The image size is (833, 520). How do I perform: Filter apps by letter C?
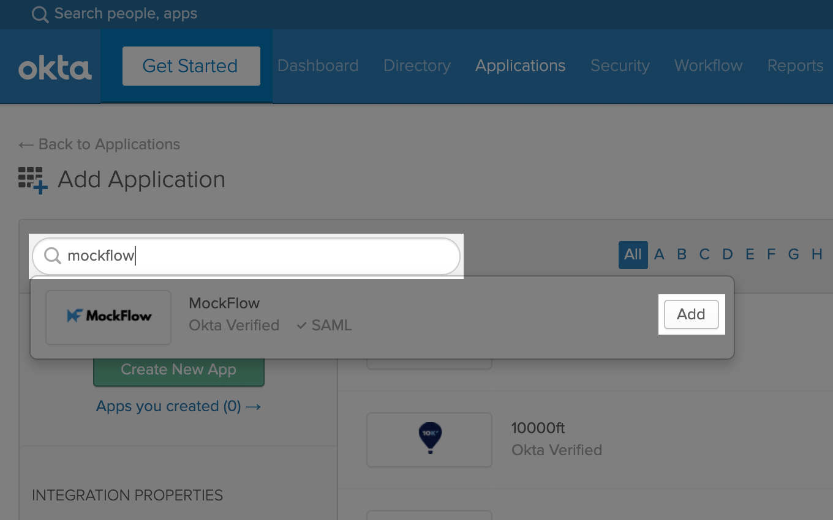coord(704,254)
